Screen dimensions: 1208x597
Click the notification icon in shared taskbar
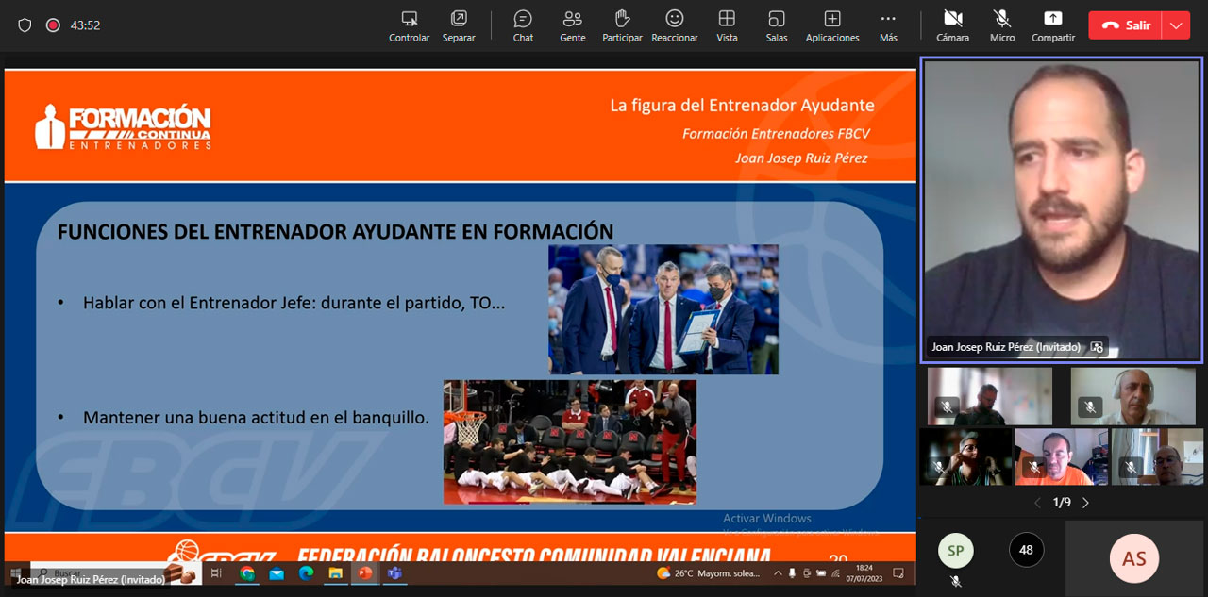pos(899,572)
